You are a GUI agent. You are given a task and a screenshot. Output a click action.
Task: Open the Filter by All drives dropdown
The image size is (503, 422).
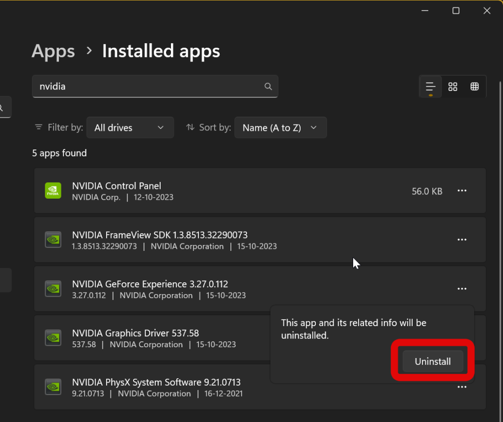[130, 127]
